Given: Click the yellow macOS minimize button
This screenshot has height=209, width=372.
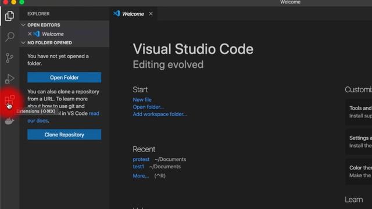Looking at the screenshot, I should tap(14, 2).
